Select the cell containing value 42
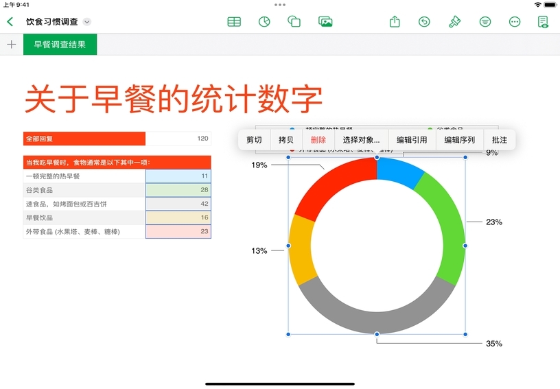Screen dimensions: 560x389 pos(178,204)
